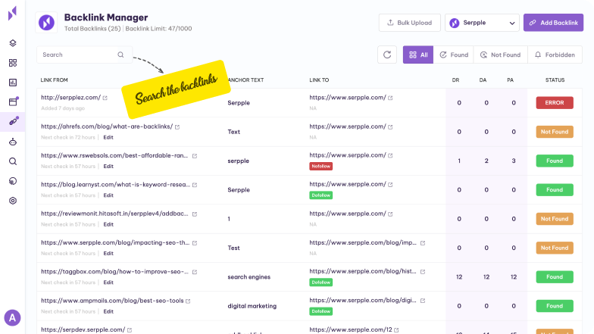Open external icon beside serpple.com/blog/hist... link
The image size is (594, 334).
423,271
